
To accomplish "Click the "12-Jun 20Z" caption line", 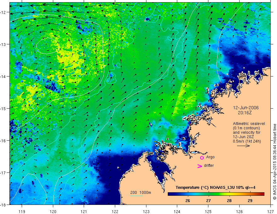I will click(x=244, y=137).
